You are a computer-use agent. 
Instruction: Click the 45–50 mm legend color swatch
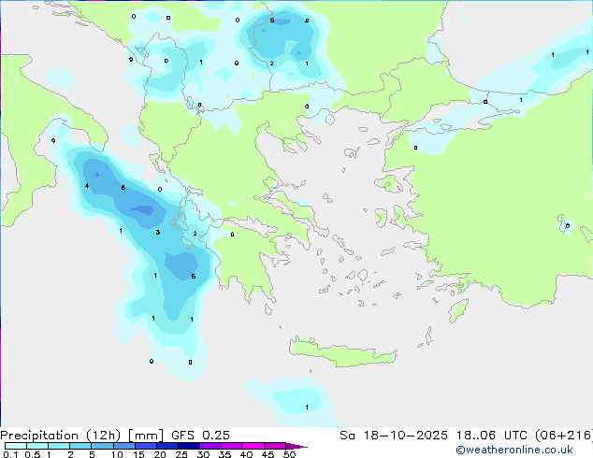coord(275,446)
